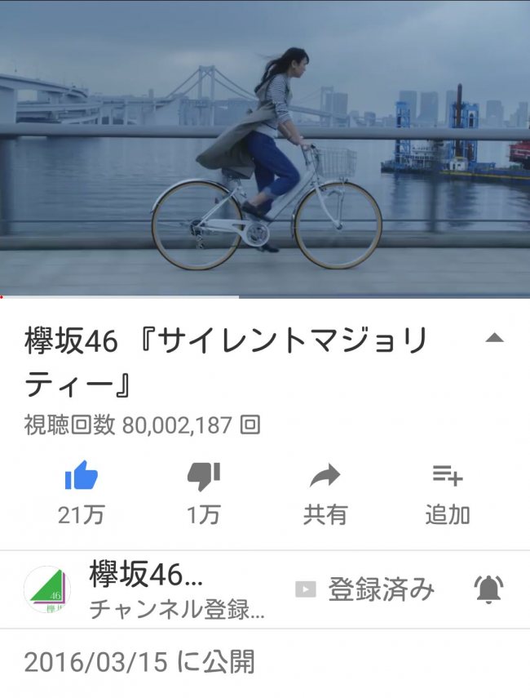
Task: Open the 欅坂46 channel name link
Action: [x=146, y=574]
